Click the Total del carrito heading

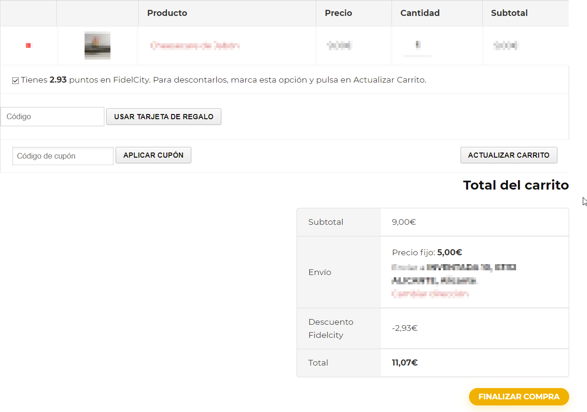516,185
